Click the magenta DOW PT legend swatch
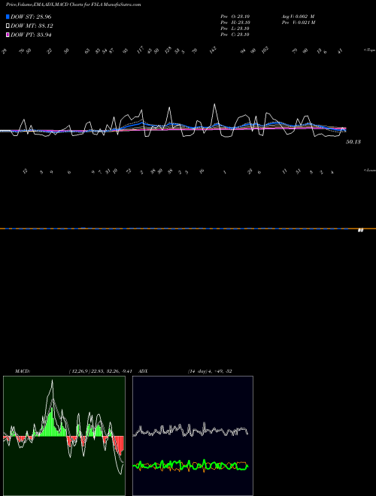376x496 pixels. tap(8, 35)
